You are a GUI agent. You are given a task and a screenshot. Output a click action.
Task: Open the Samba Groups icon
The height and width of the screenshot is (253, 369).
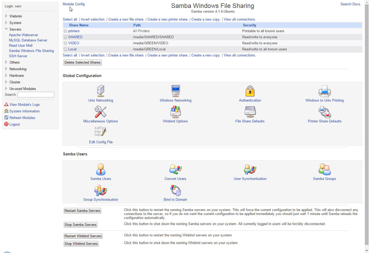(x=324, y=169)
